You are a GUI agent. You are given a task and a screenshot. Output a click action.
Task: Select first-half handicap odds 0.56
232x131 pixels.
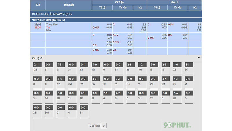(x=164, y=35)
